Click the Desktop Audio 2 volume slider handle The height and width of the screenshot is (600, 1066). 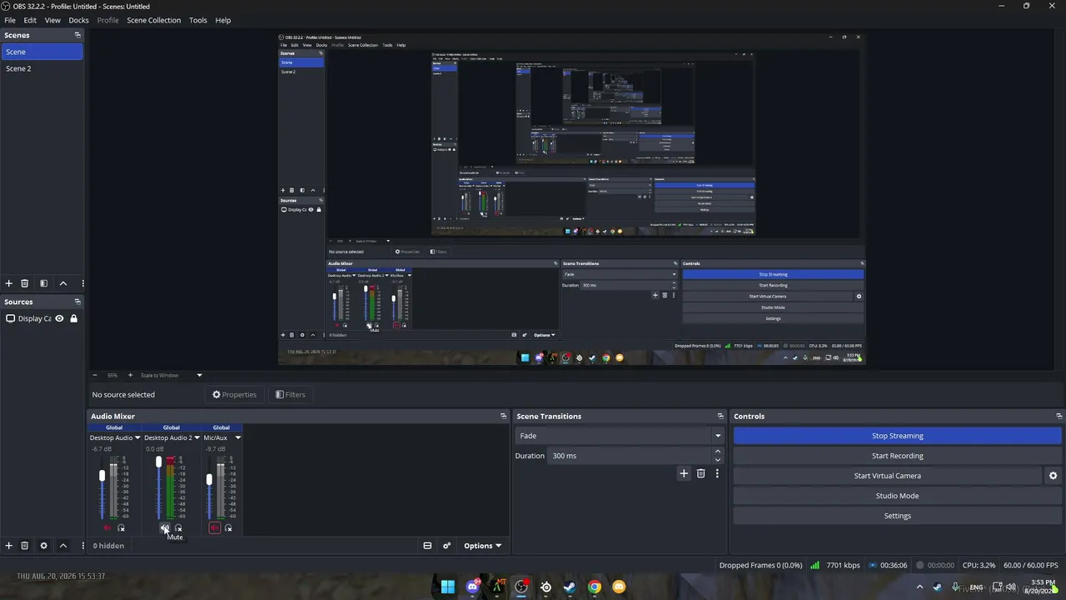tap(158, 462)
